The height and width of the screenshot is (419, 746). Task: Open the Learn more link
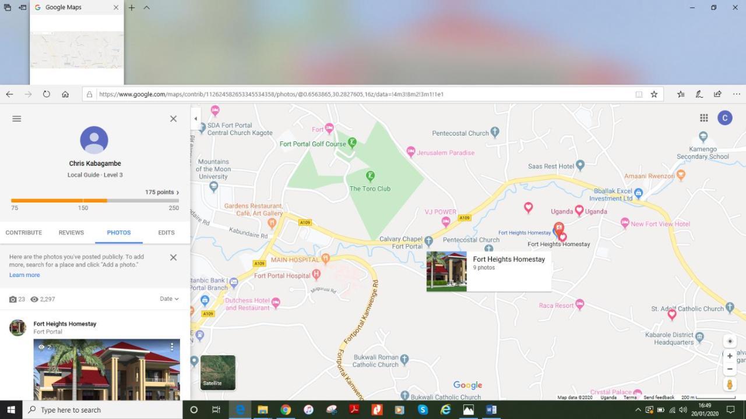[x=24, y=275]
